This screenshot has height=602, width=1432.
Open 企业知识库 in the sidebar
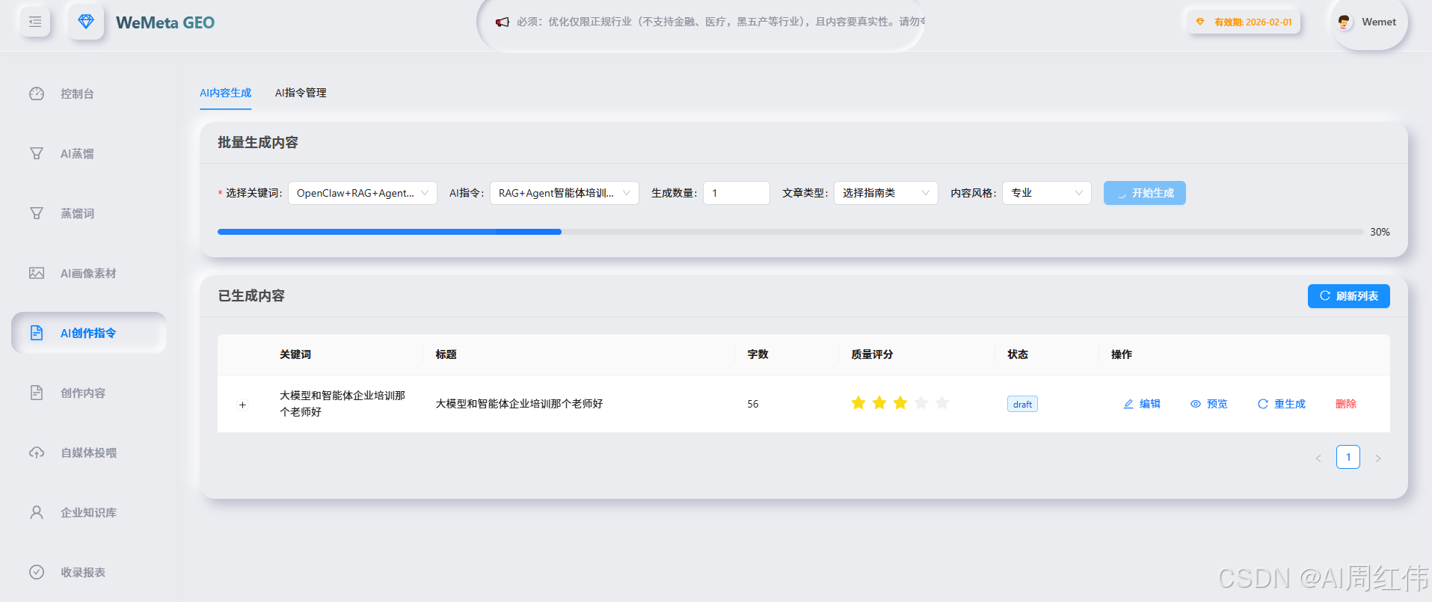pyautogui.click(x=89, y=512)
